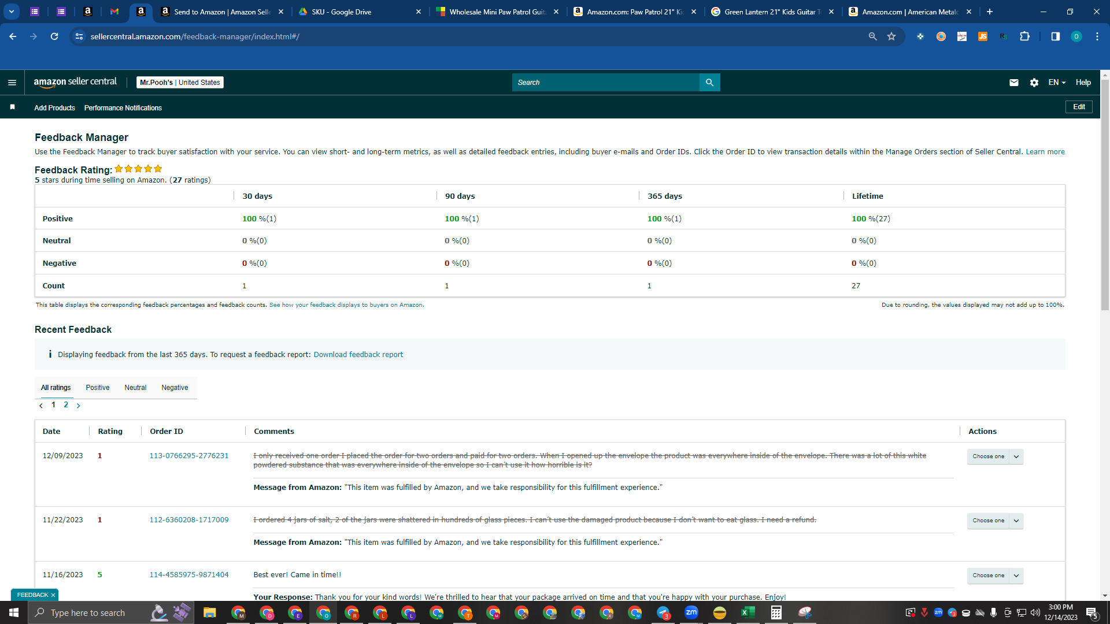Open File Explorer from taskbar
1110x624 pixels.
click(x=209, y=612)
